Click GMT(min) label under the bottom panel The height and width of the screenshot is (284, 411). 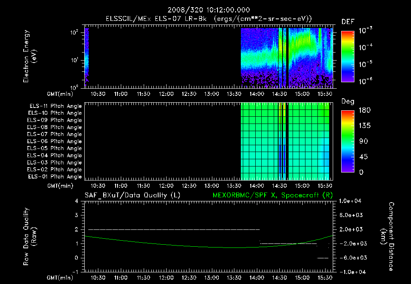pyautogui.click(x=60, y=278)
